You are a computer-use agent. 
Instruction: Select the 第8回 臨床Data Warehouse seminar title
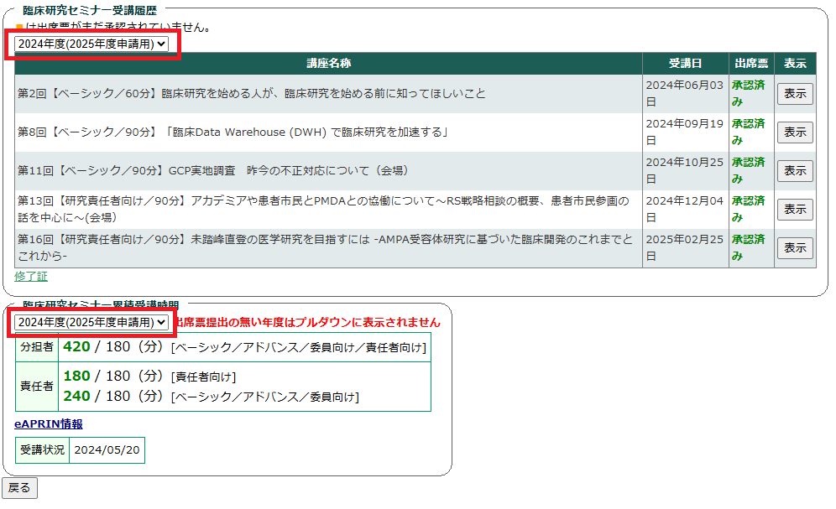233,132
